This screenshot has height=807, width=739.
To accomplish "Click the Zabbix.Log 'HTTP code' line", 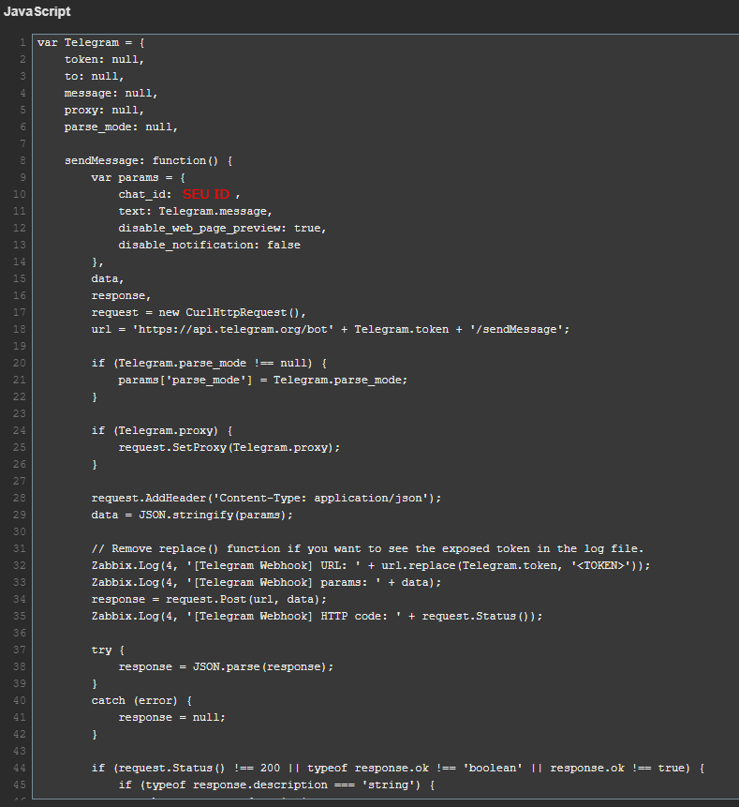I will tap(317, 616).
